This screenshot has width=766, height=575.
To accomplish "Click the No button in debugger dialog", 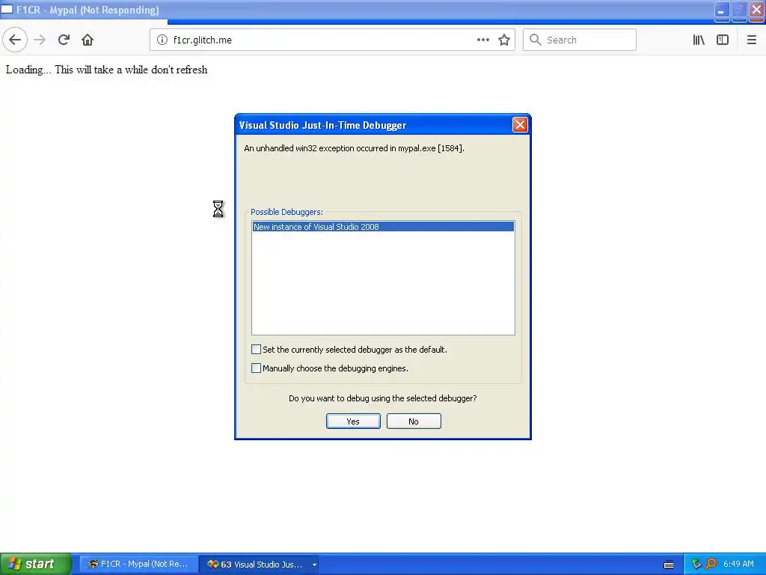I will coord(414,422).
